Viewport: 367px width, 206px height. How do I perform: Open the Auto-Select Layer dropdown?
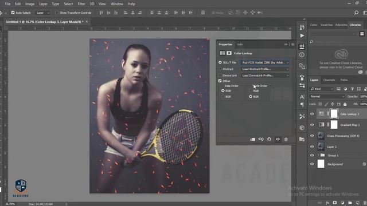[42, 13]
